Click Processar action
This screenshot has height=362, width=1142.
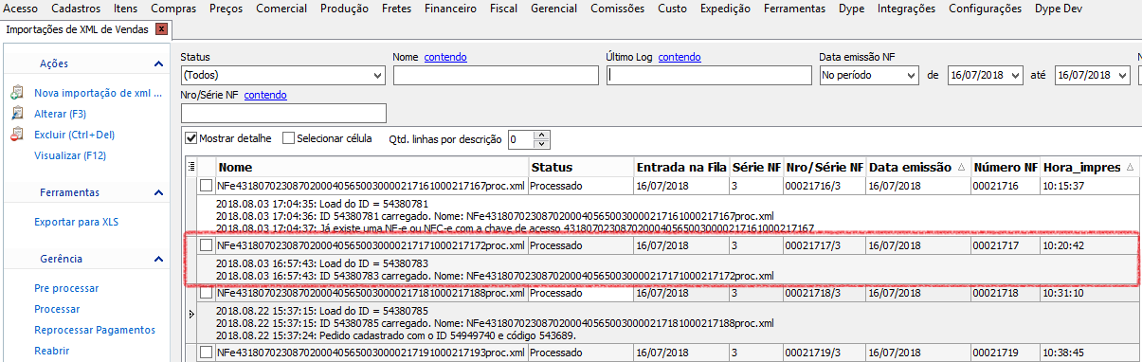57,309
